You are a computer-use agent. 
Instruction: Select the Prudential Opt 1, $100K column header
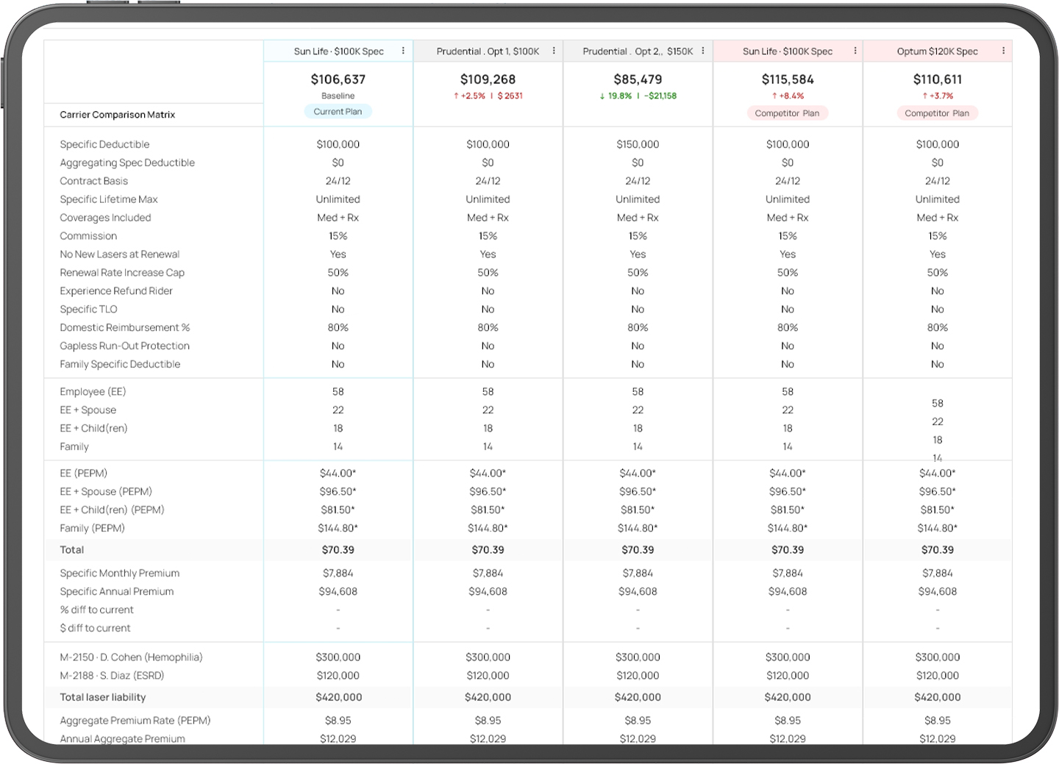click(488, 51)
